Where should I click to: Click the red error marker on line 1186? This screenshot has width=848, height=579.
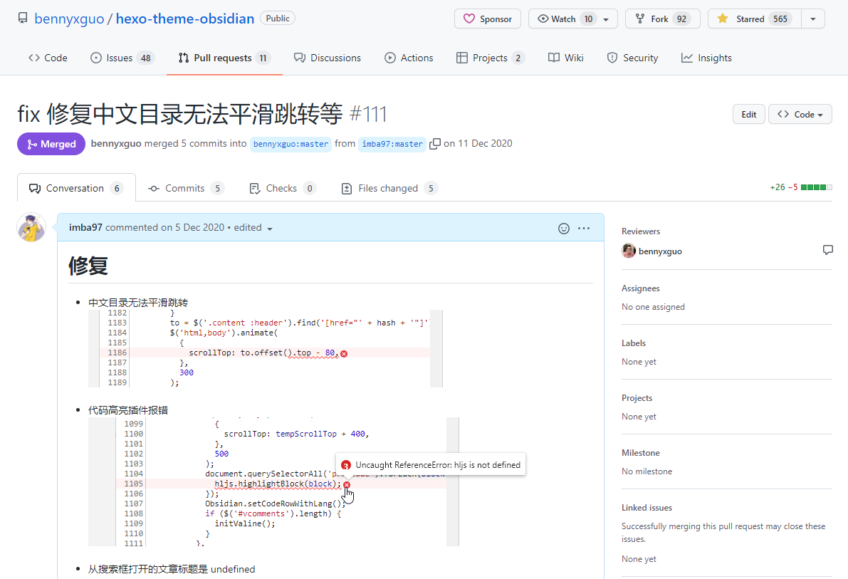[344, 353]
